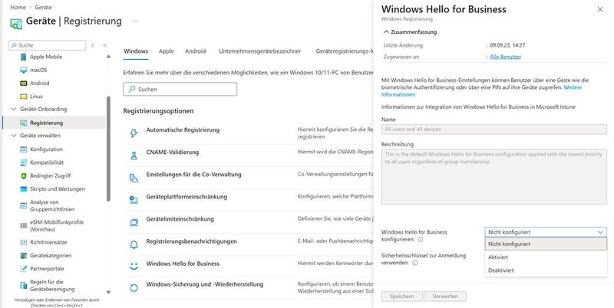
Task: Click the Registrierungsbenachrichtigungen bell icon
Action: (x=134, y=244)
